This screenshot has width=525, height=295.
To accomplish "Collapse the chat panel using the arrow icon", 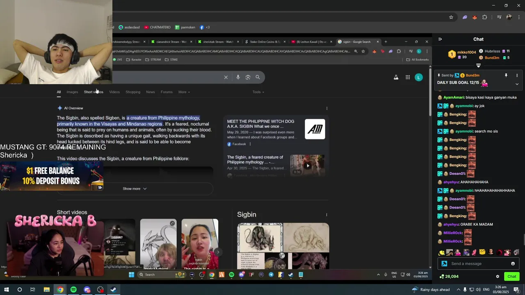I will click(x=440, y=39).
